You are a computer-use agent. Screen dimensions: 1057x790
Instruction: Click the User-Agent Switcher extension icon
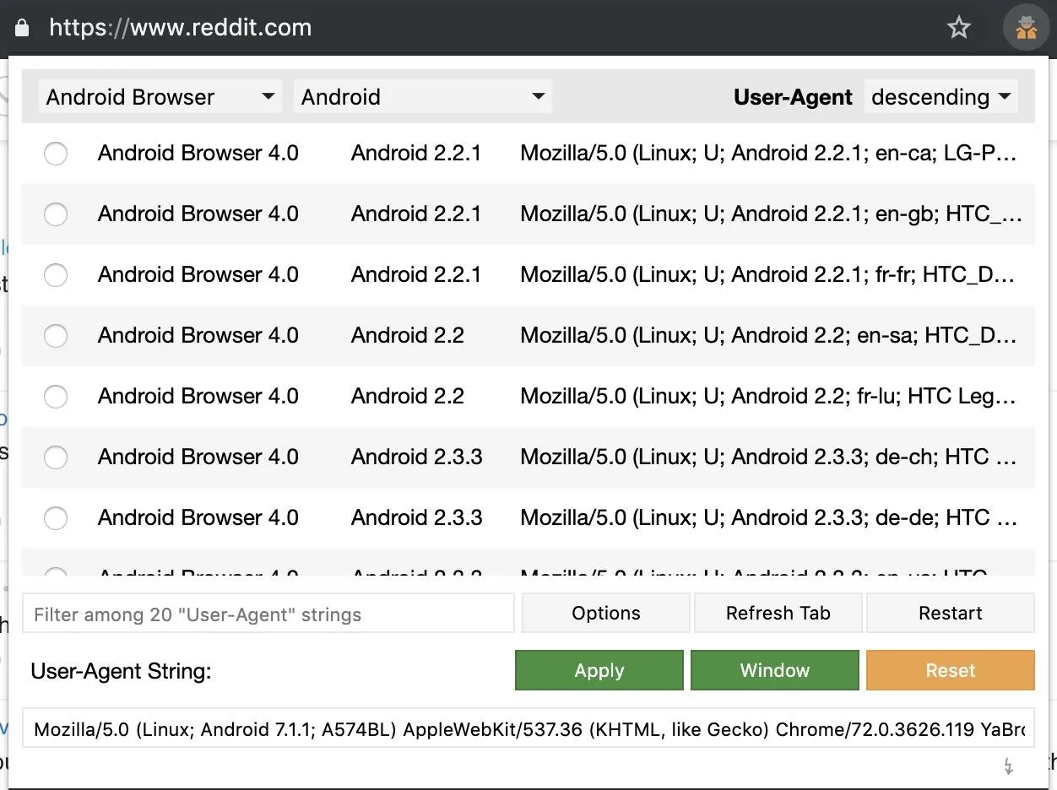click(x=1026, y=28)
